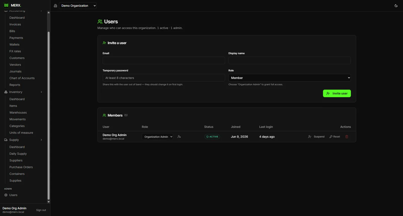Focus the Display name field
This screenshot has height=216, width=403.
(x=289, y=60)
